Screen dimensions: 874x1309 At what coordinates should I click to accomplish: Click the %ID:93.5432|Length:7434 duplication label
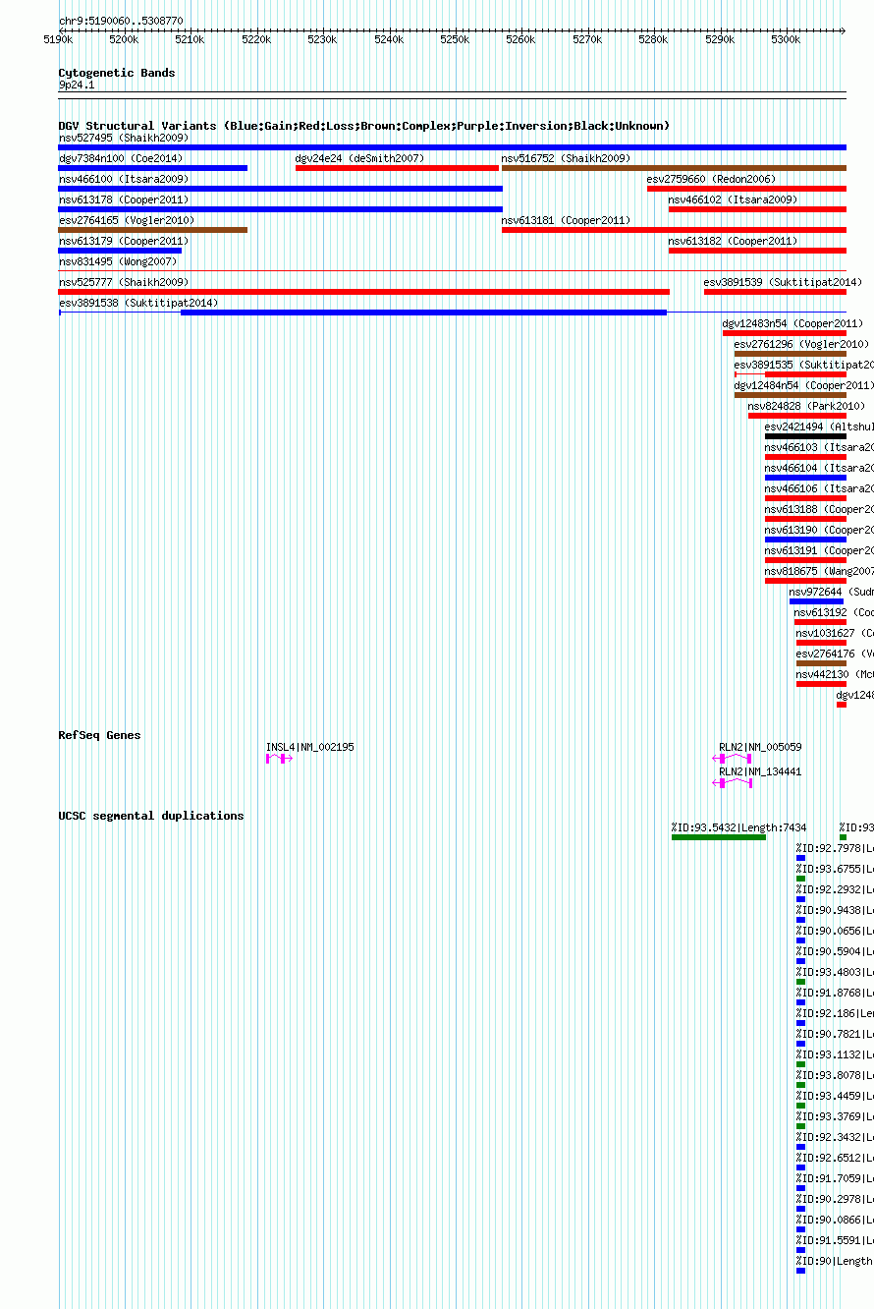(x=739, y=827)
